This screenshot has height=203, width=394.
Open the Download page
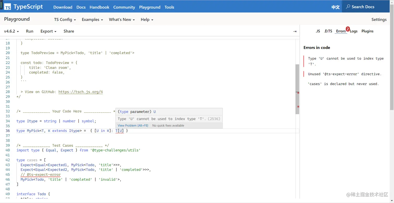pos(63,7)
